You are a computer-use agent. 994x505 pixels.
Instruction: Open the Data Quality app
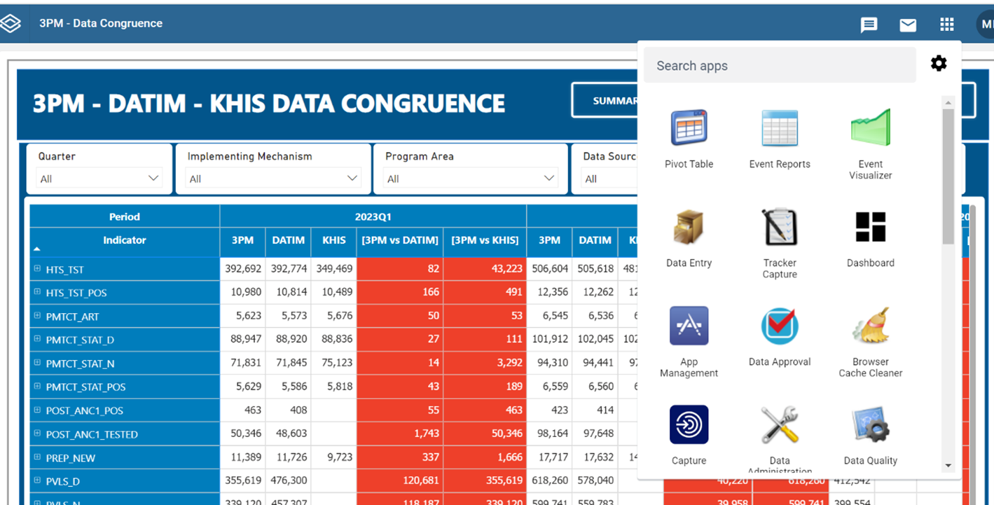(x=870, y=436)
